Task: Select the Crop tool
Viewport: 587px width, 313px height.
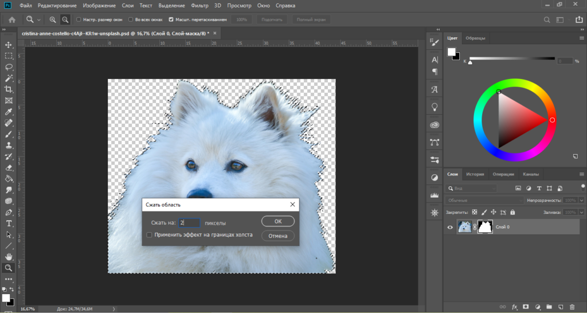Action: pyautogui.click(x=9, y=89)
